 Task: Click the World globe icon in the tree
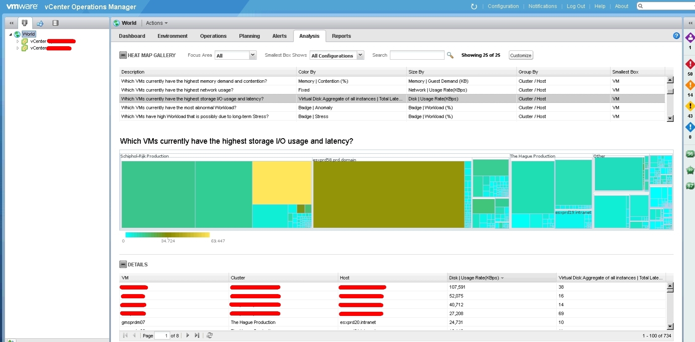point(17,34)
